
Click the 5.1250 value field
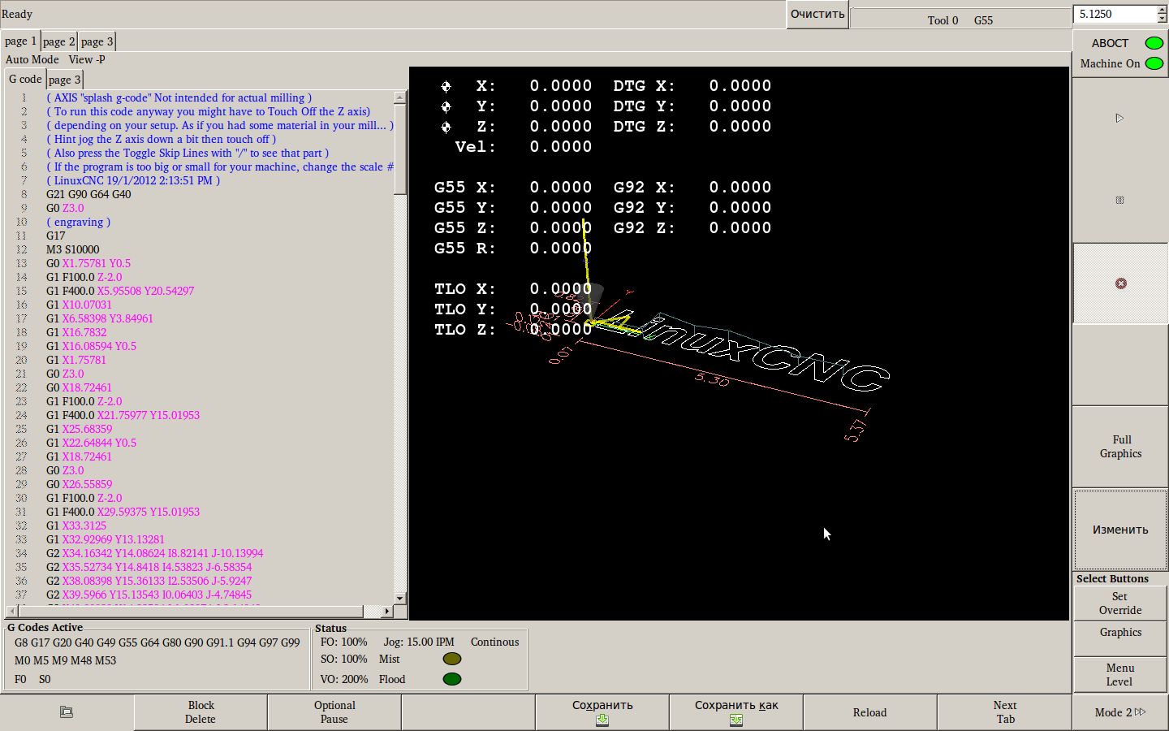coord(1115,14)
